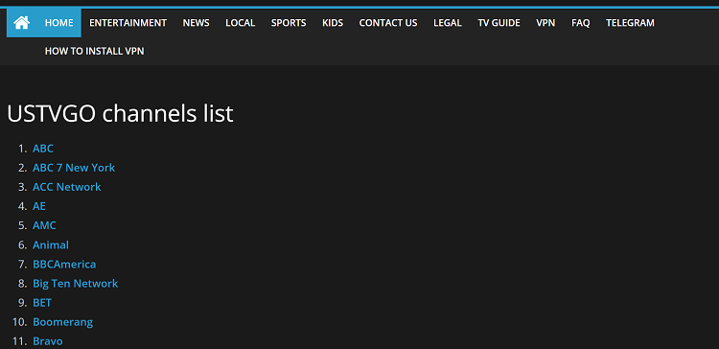Open the ABC 7 New York channel
This screenshot has width=719, height=349.
pos(74,168)
